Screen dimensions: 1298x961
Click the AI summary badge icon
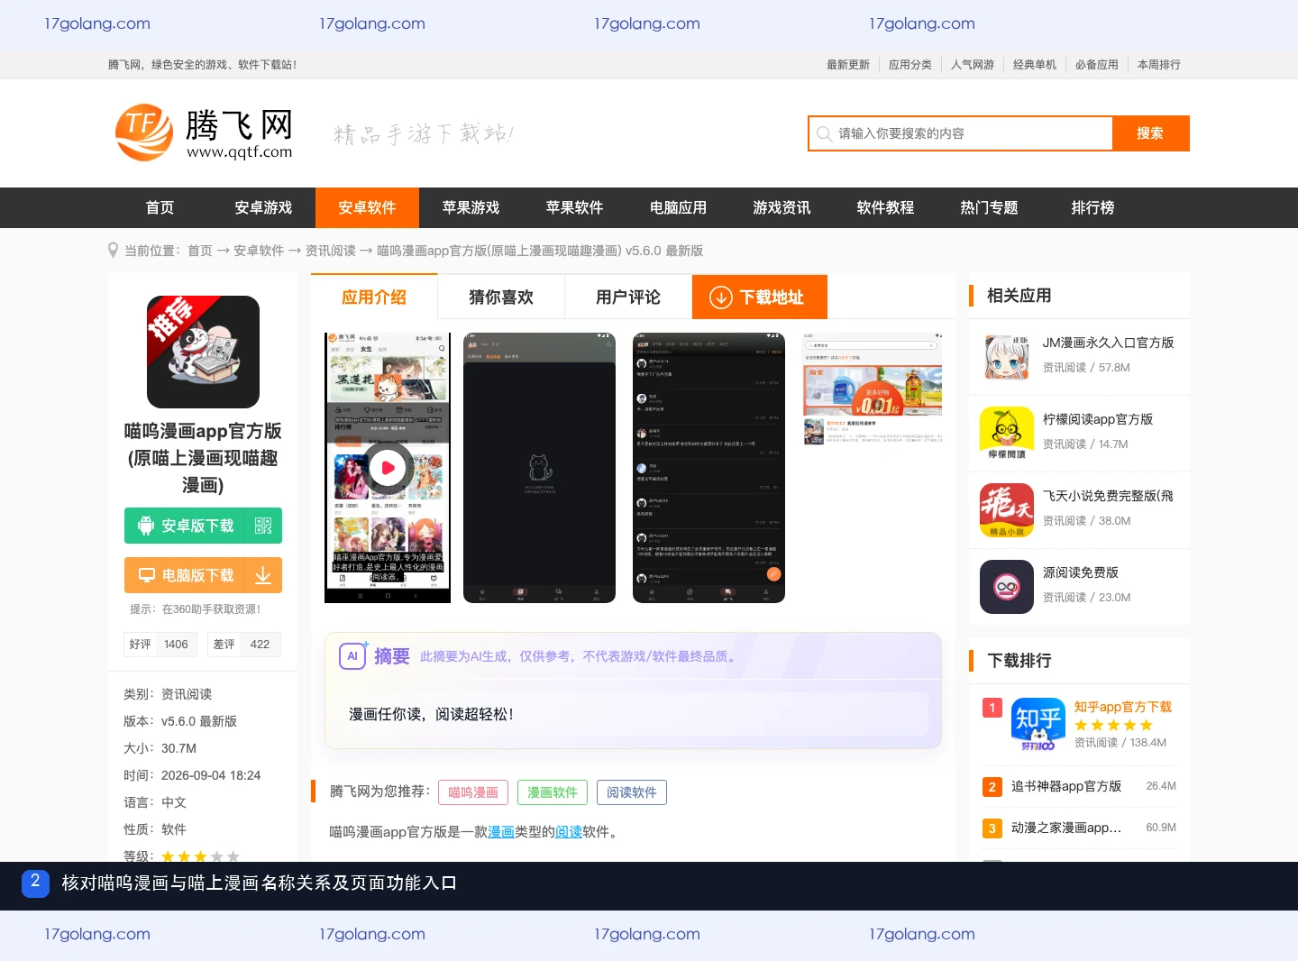coord(352,655)
